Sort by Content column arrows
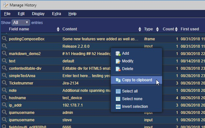 [140, 29]
